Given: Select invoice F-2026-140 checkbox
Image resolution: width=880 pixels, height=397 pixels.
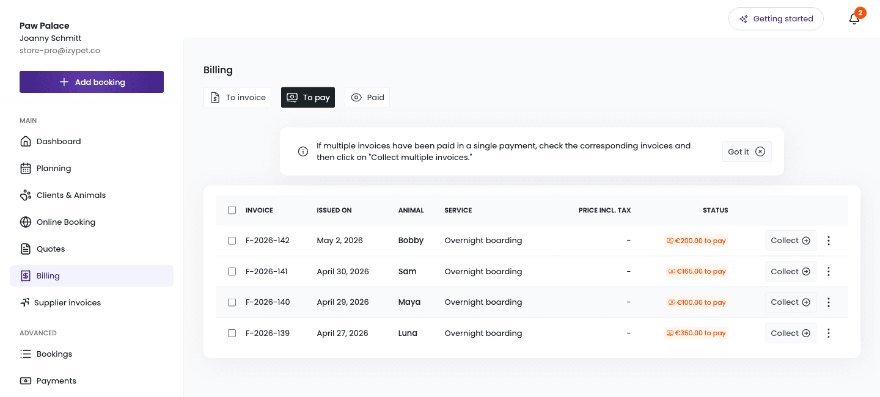Looking at the screenshot, I should pos(232,302).
